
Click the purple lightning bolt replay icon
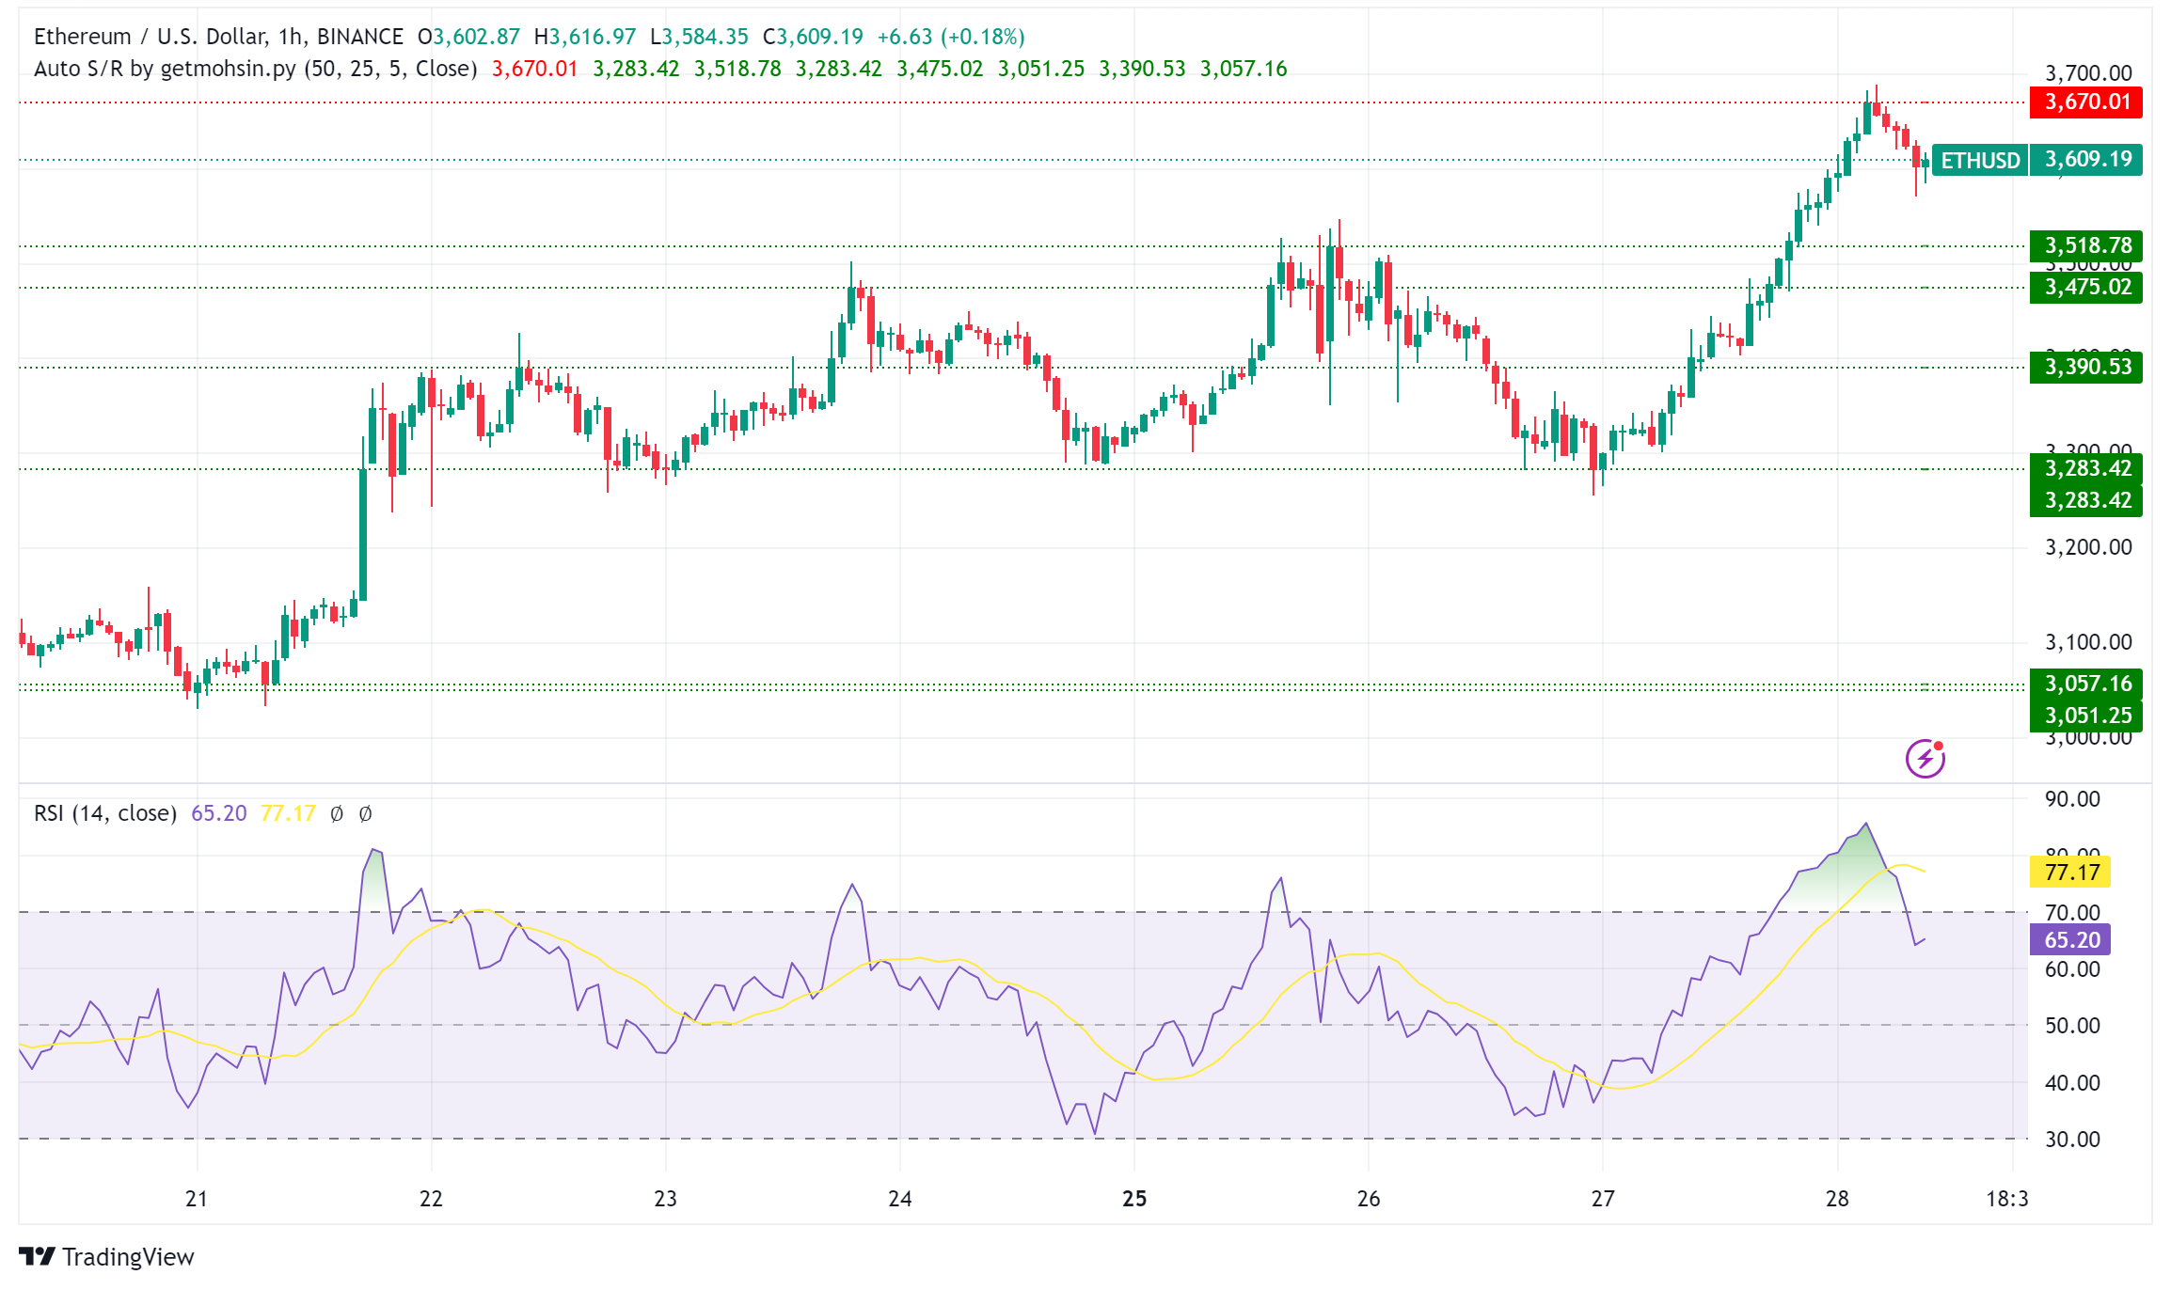1925,759
